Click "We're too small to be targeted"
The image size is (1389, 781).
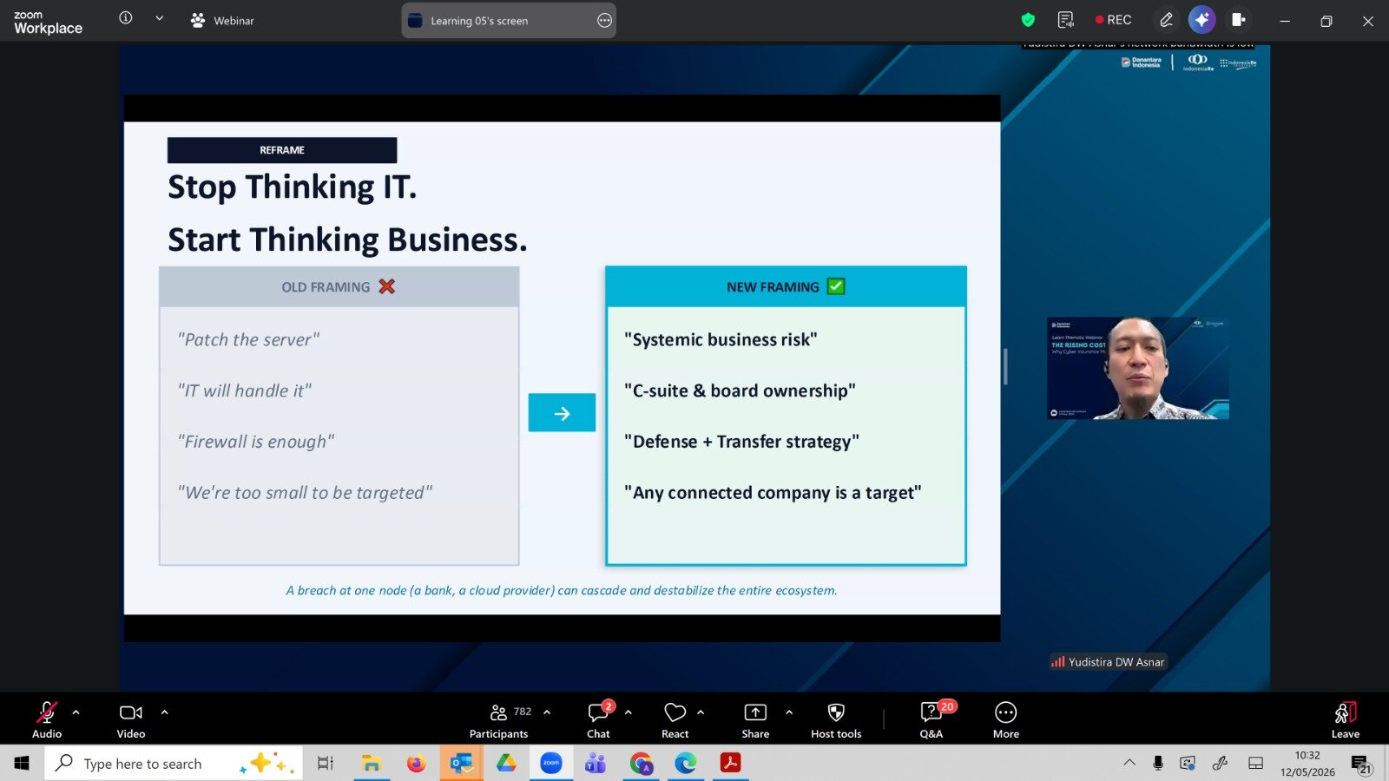(305, 493)
